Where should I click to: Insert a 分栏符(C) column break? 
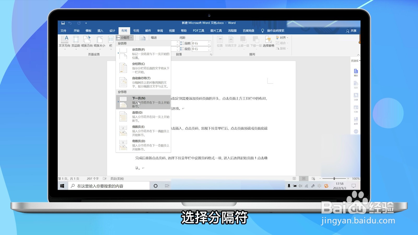click(143, 68)
